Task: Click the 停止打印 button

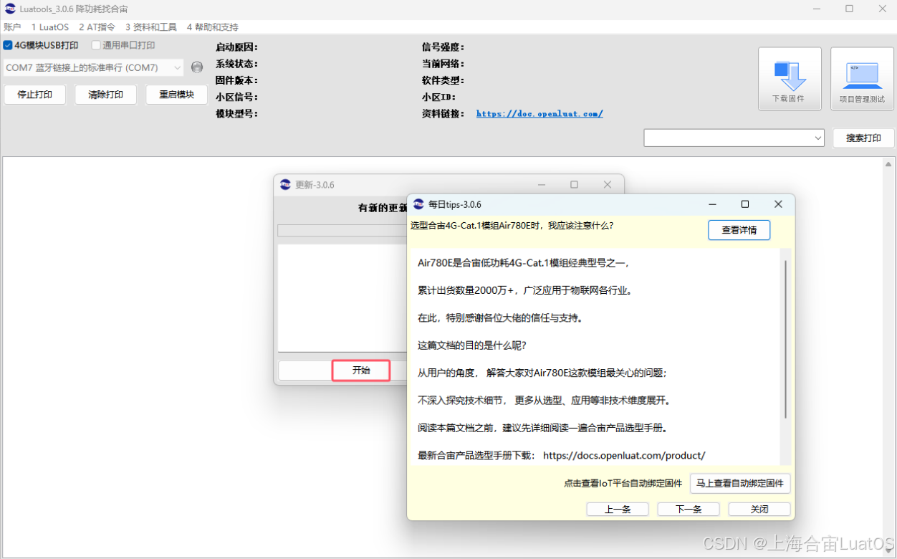Action: click(34, 94)
